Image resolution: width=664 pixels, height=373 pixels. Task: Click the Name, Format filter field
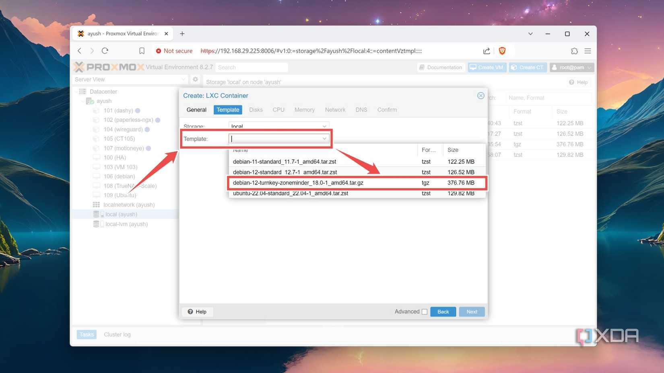click(548, 98)
